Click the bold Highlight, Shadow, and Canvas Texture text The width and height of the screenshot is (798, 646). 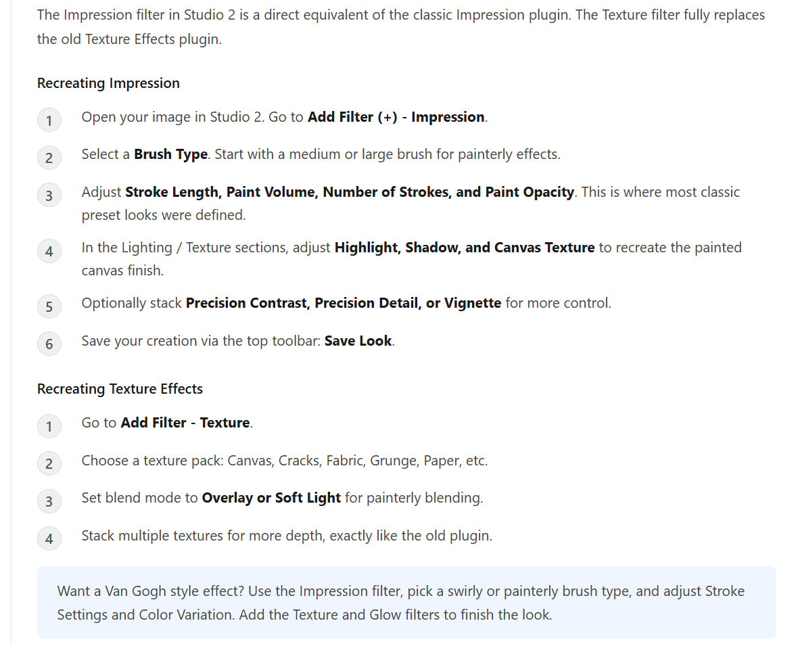point(465,248)
